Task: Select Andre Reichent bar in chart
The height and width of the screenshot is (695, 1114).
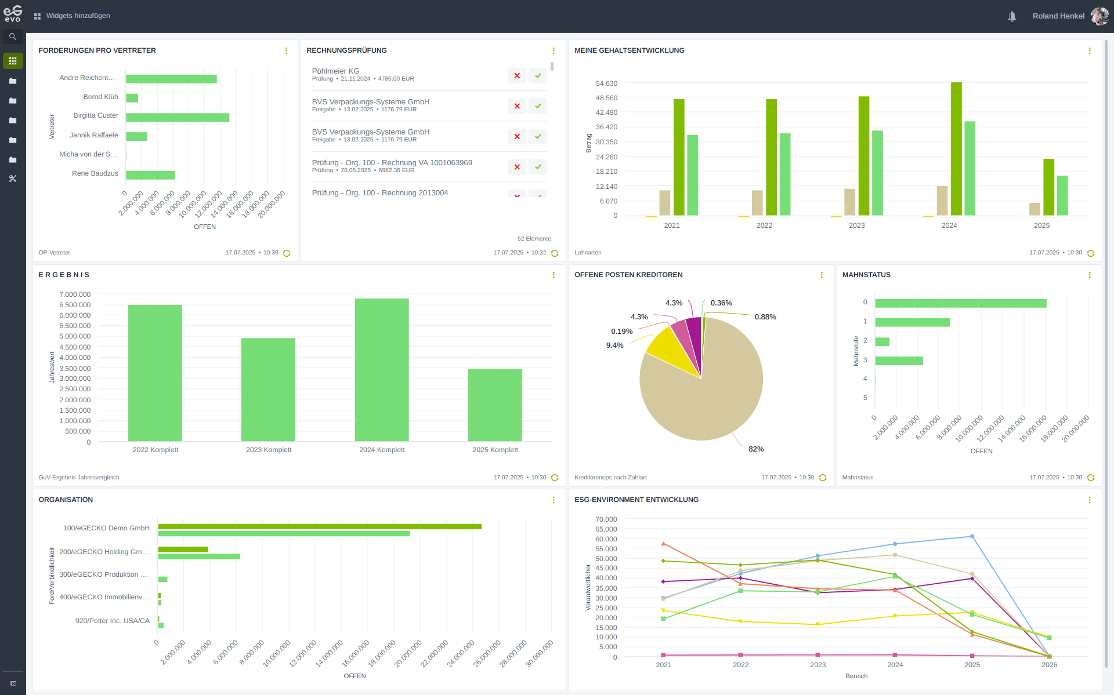Action: pyautogui.click(x=171, y=79)
